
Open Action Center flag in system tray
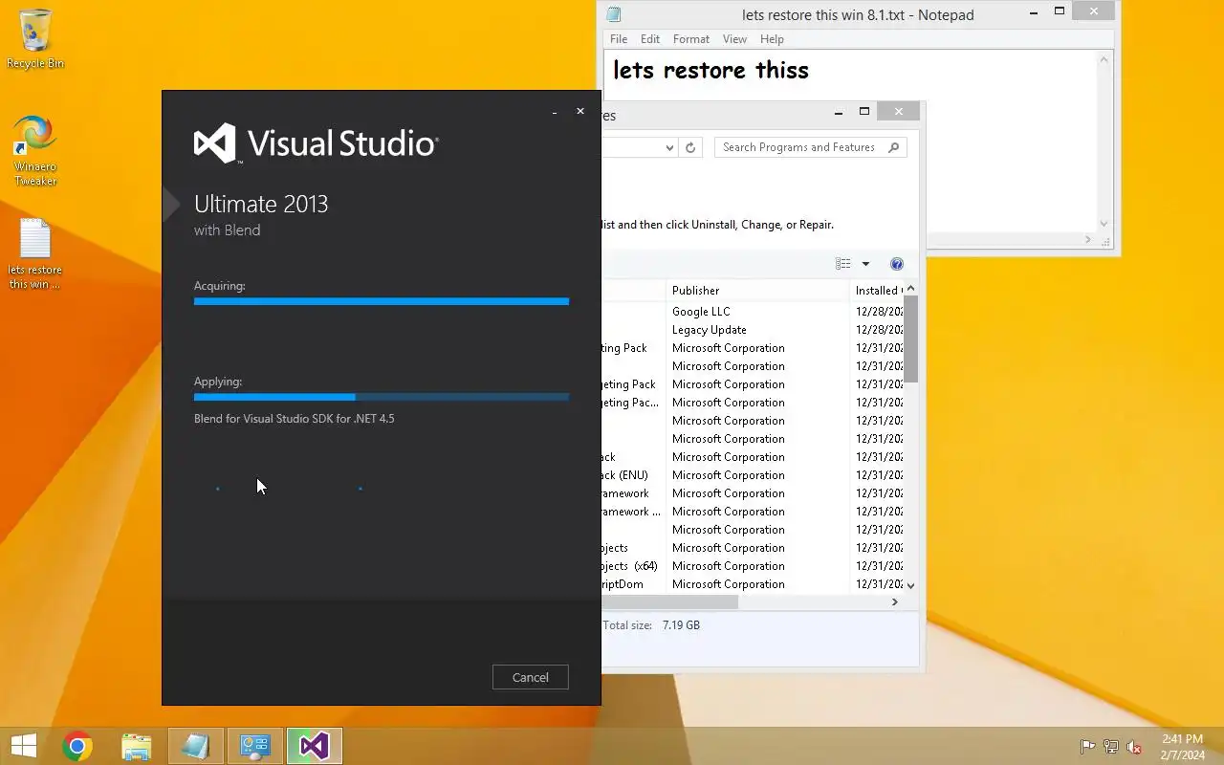coord(1087,747)
